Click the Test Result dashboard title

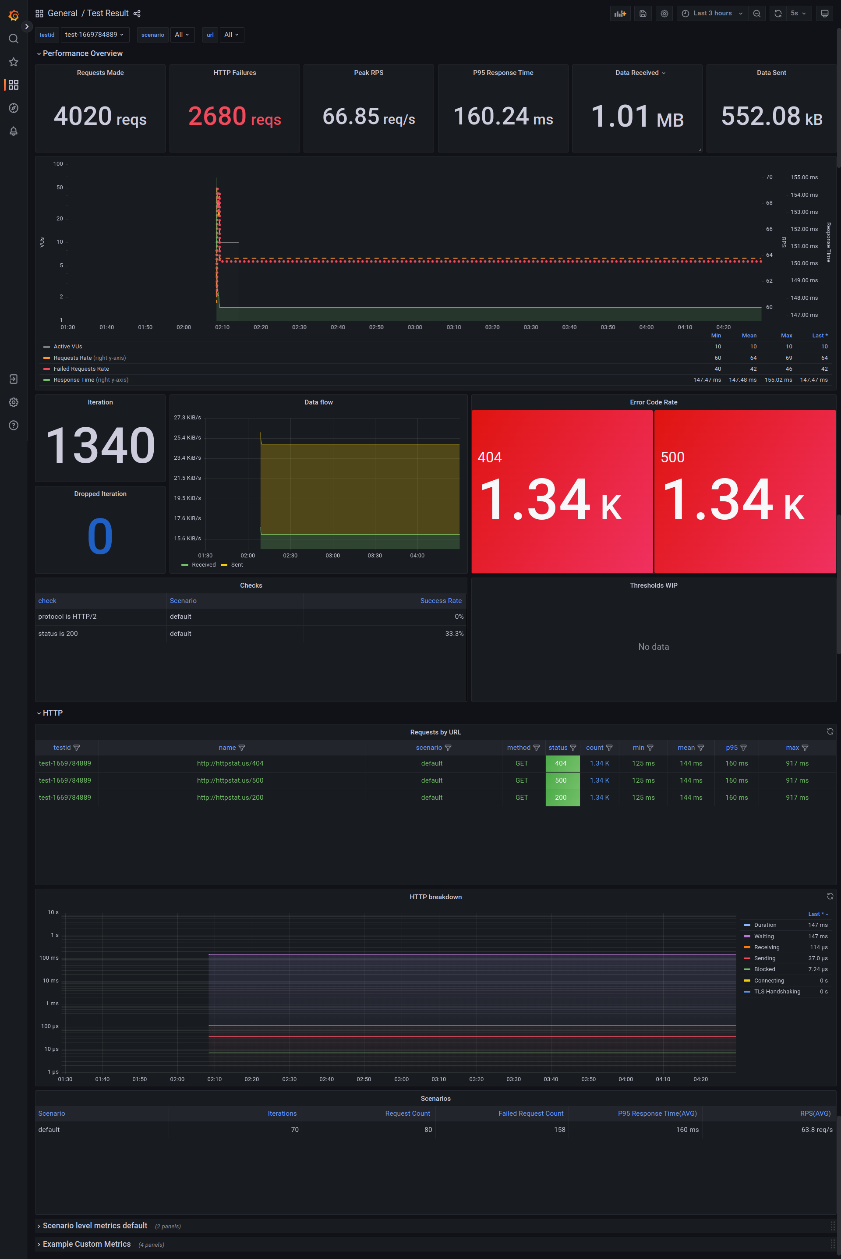click(x=108, y=14)
